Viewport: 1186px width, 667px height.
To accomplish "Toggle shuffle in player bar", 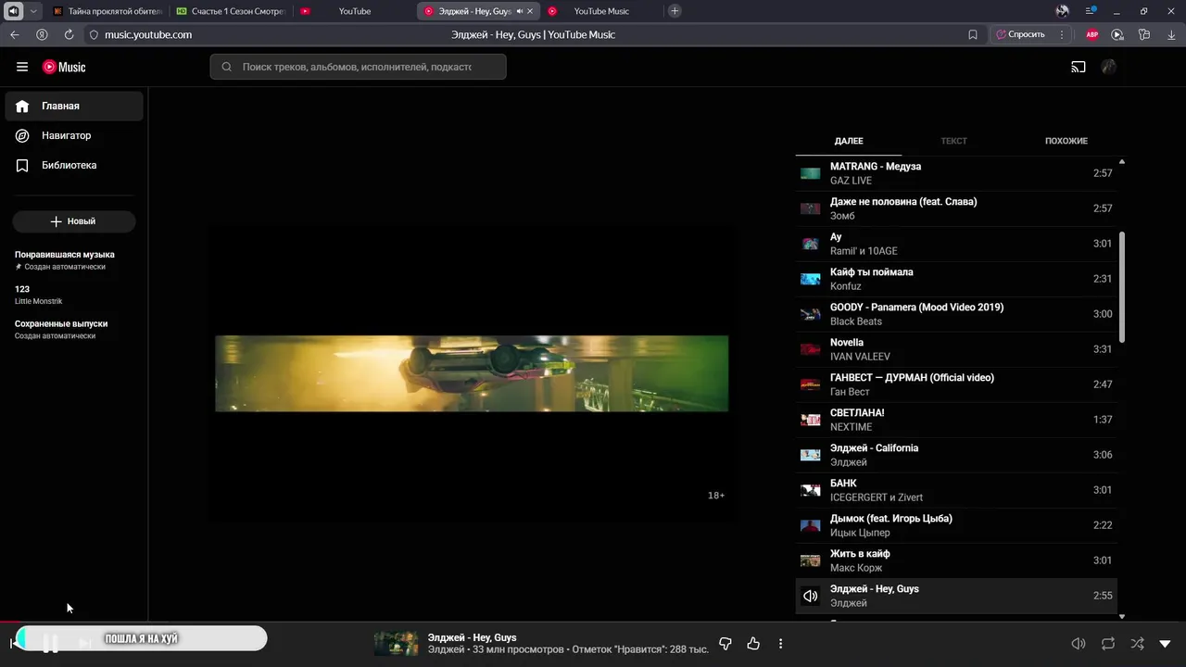I will [x=1137, y=644].
